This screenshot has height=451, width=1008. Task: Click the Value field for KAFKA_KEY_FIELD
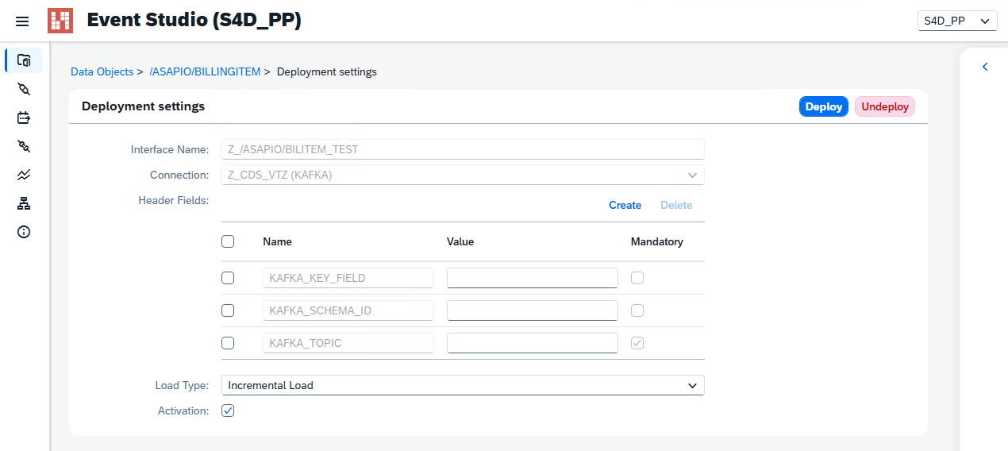(533, 278)
